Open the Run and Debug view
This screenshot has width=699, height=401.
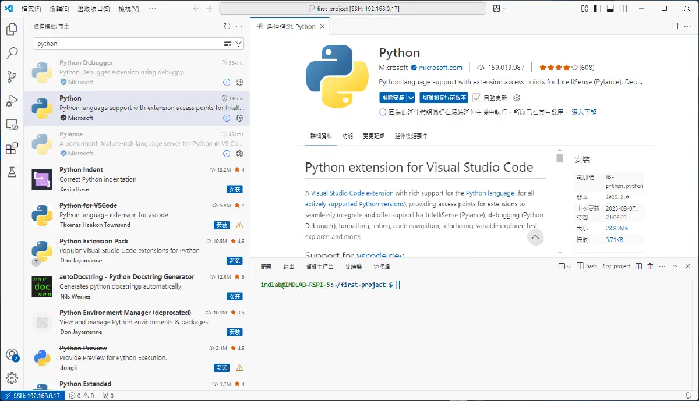12,101
